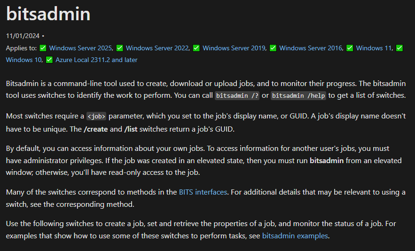The image size is (415, 251).
Task: Click green checkmark before Windows 11
Action: (350, 48)
